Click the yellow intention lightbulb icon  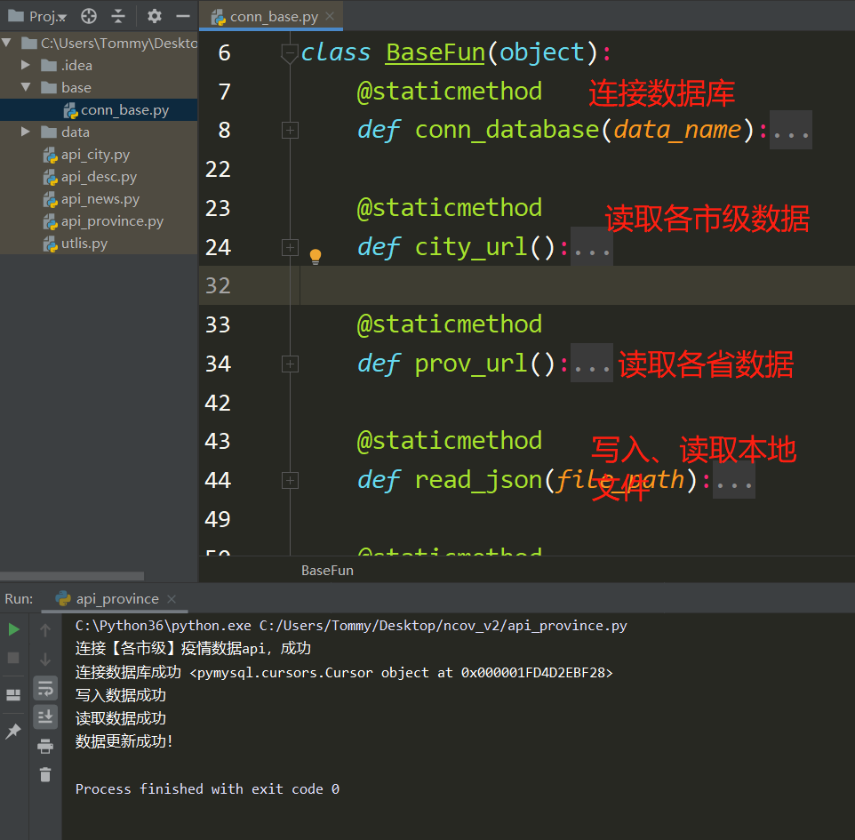(x=316, y=256)
